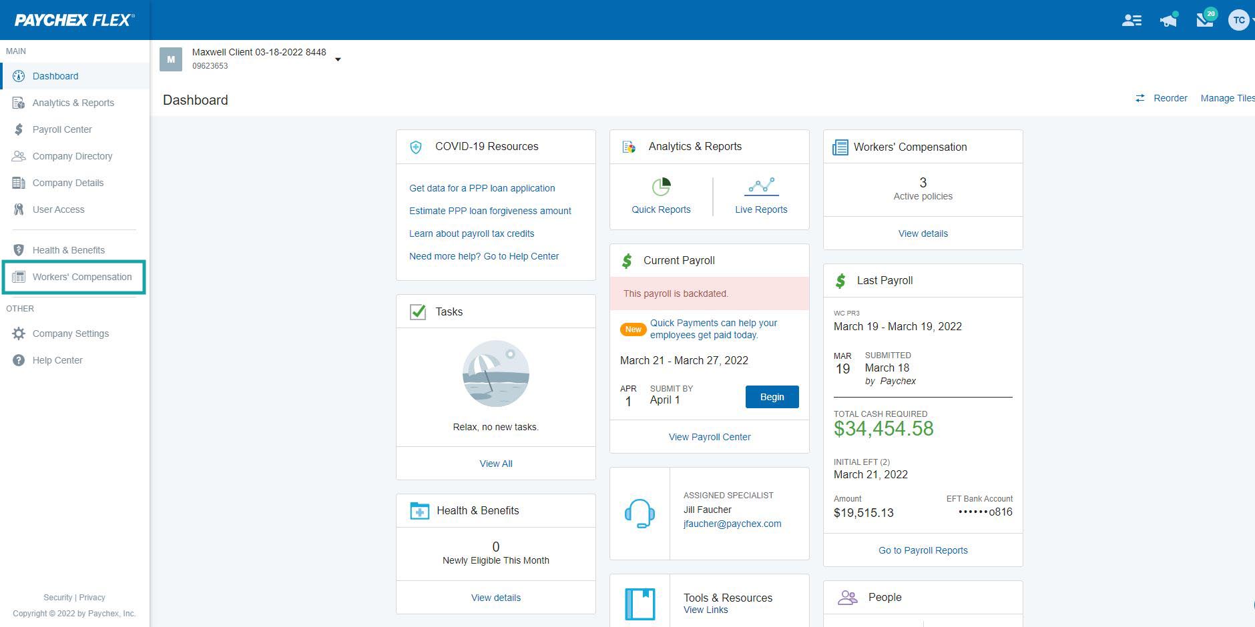Click the People tile icon
Image resolution: width=1255 pixels, height=627 pixels.
[x=847, y=598]
